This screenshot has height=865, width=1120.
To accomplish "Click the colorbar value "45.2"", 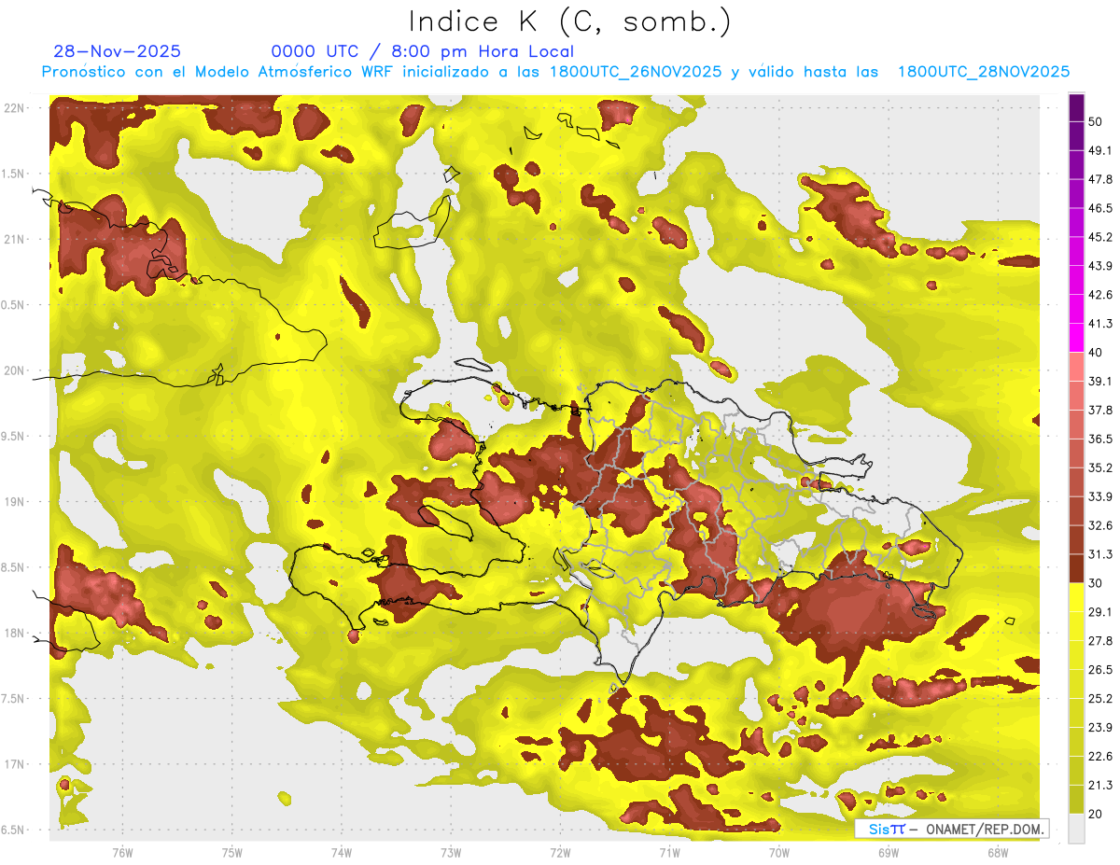I will [1100, 237].
